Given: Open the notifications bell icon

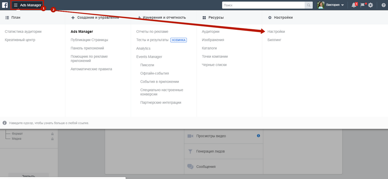Looking at the screenshot, I should click(x=354, y=5).
